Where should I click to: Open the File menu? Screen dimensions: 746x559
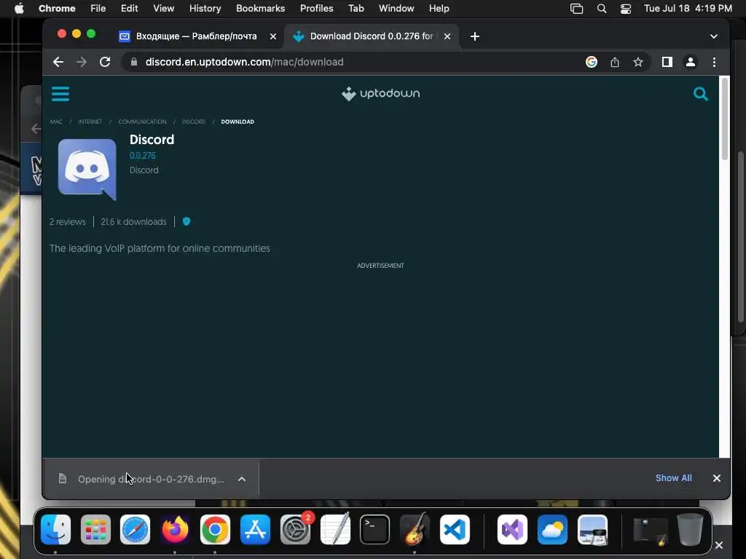click(98, 9)
